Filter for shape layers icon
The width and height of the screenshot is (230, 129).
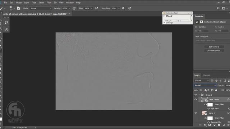[x=225, y=81]
